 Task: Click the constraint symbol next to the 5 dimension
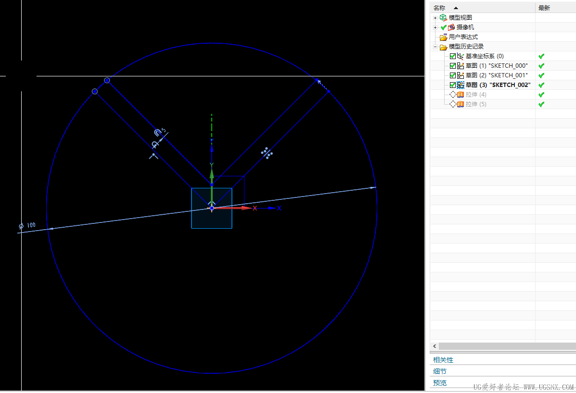coord(157,132)
